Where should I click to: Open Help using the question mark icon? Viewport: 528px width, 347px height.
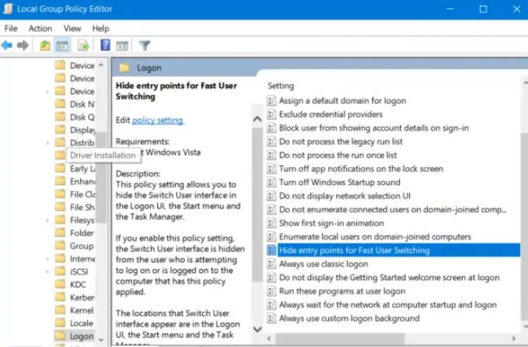point(105,45)
